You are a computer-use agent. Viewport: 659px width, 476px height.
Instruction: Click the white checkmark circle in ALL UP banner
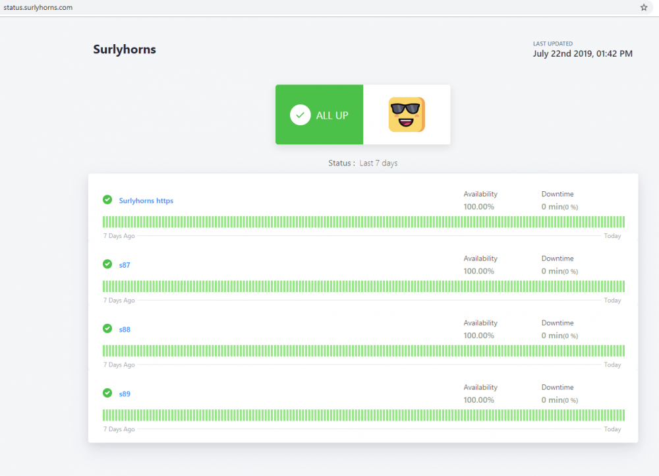coord(300,115)
